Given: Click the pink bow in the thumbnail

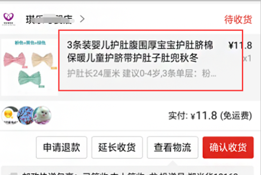Looking at the screenshot, I should coord(15,60).
